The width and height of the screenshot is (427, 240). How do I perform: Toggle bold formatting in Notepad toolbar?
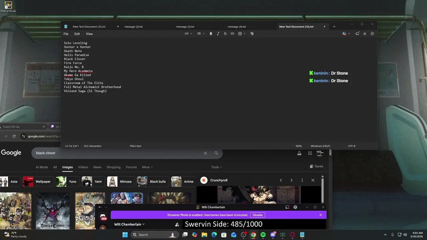(211, 34)
